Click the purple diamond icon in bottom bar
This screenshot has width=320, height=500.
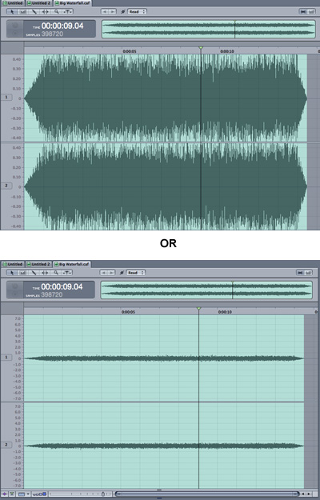[5, 494]
